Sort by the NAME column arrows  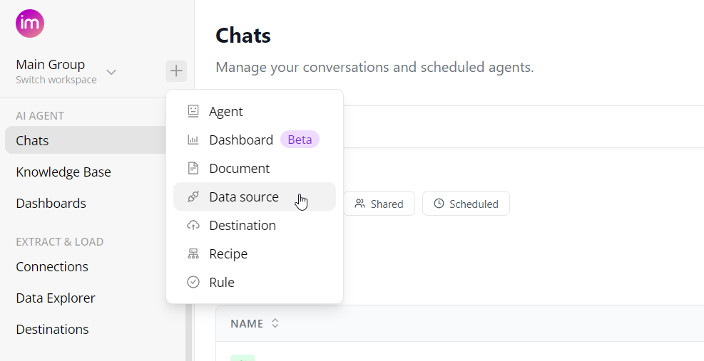point(275,324)
